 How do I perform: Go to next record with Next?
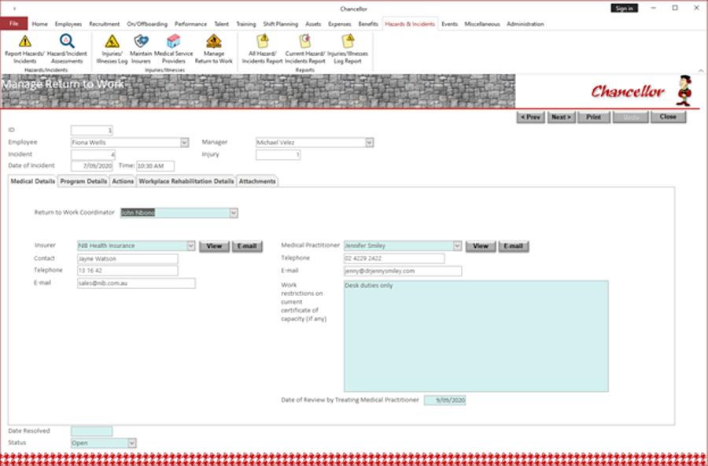(x=561, y=117)
